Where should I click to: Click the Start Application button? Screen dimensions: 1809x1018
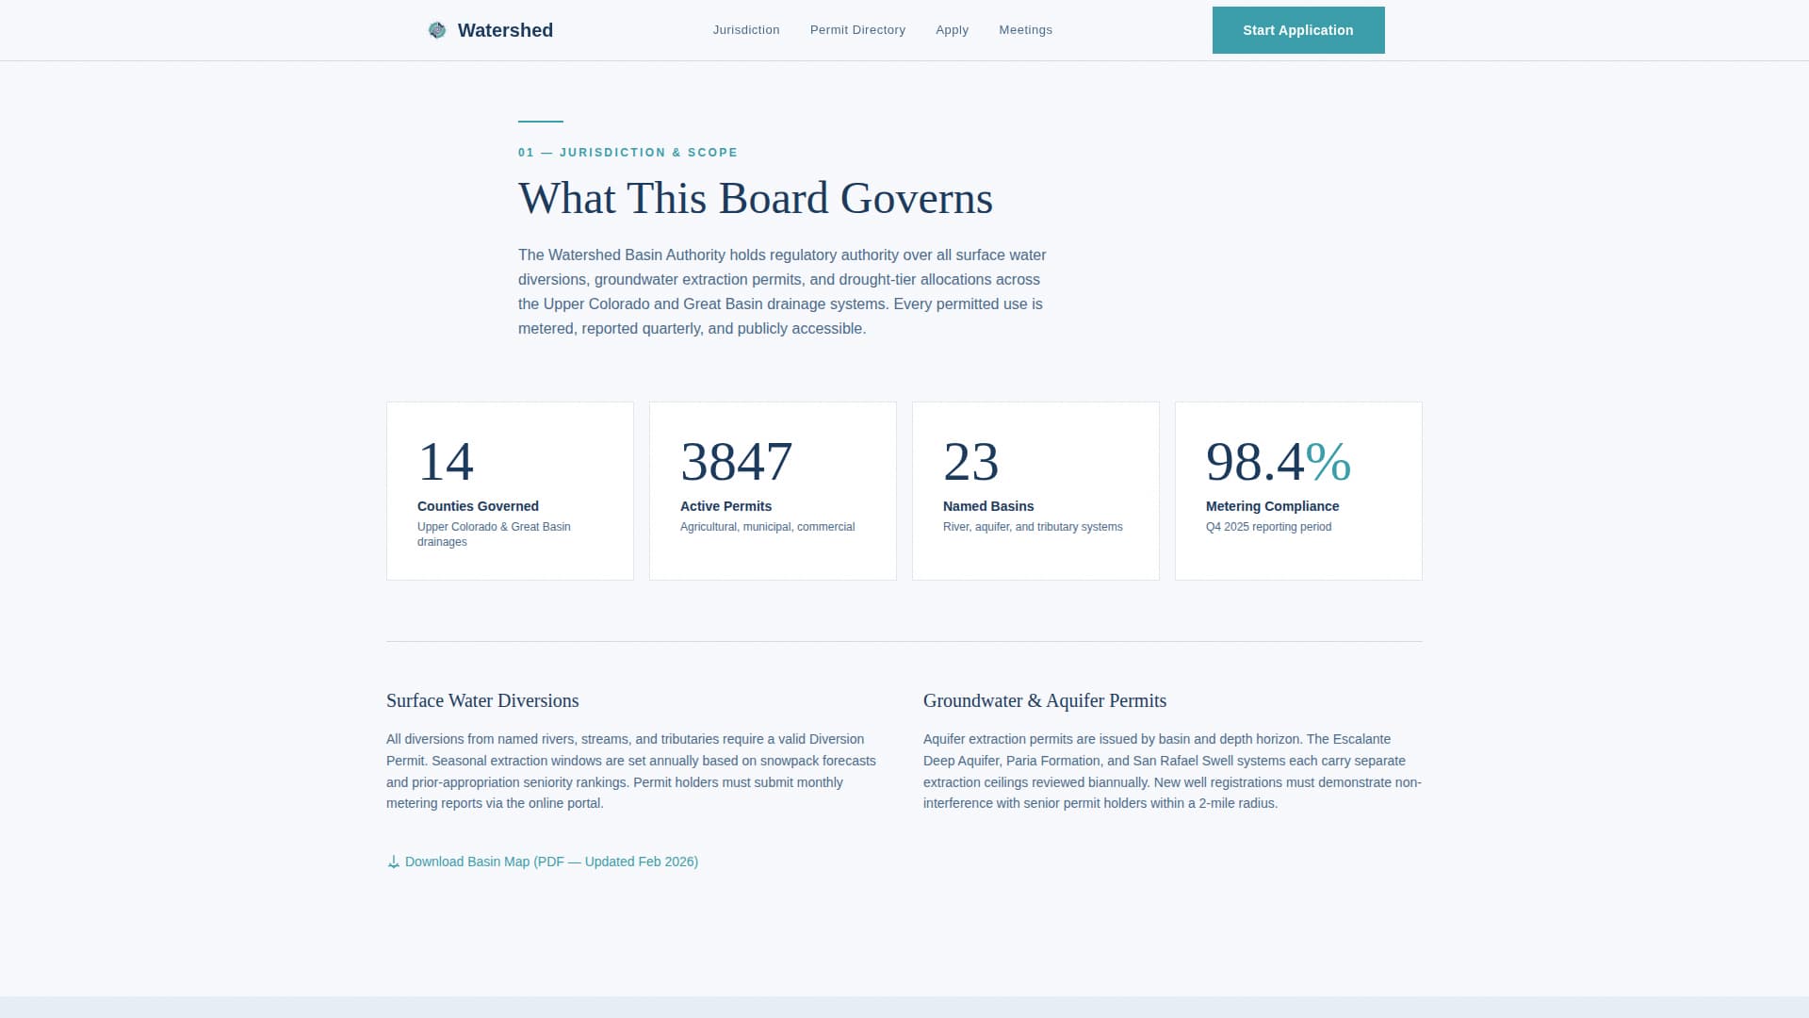(x=1298, y=30)
